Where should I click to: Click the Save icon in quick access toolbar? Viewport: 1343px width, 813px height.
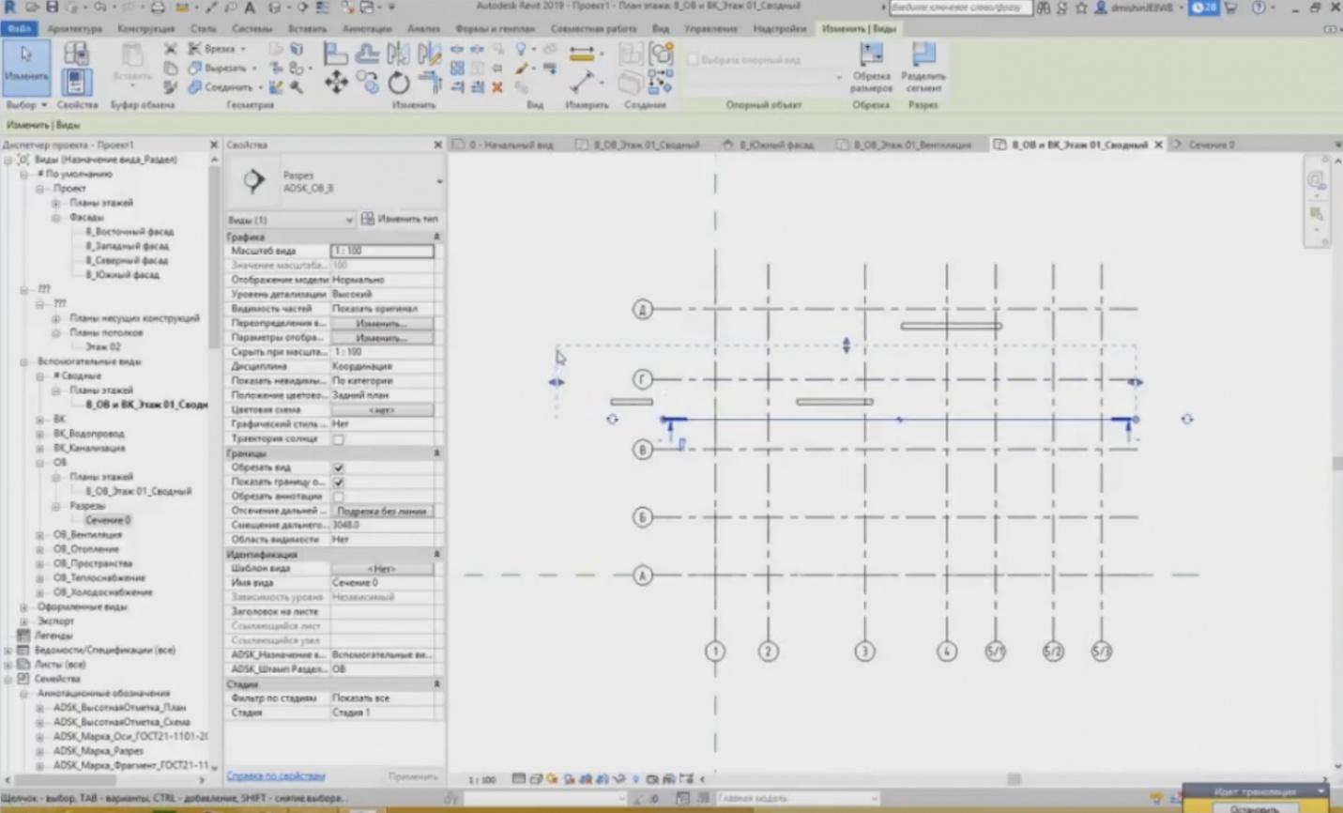coord(53,8)
